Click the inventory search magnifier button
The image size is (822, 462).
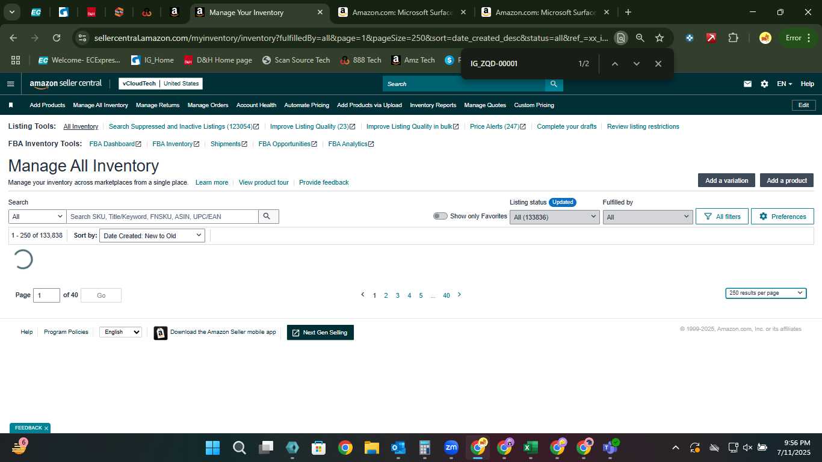pos(268,217)
